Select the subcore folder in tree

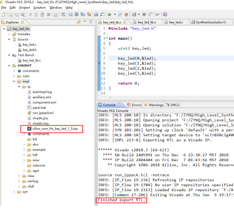pos(36,165)
